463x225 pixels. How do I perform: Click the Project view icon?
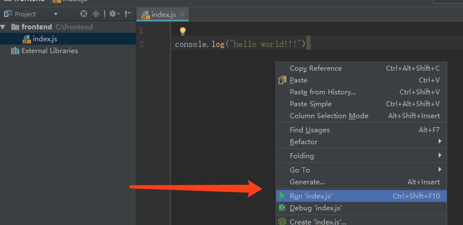pyautogui.click(x=8, y=14)
